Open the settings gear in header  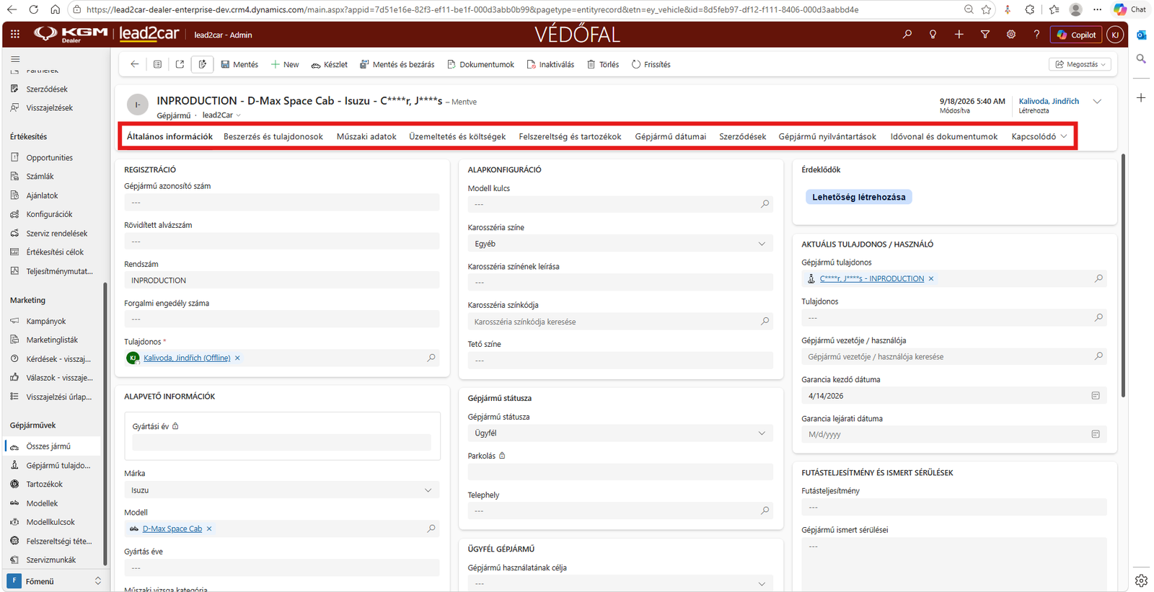point(1011,34)
